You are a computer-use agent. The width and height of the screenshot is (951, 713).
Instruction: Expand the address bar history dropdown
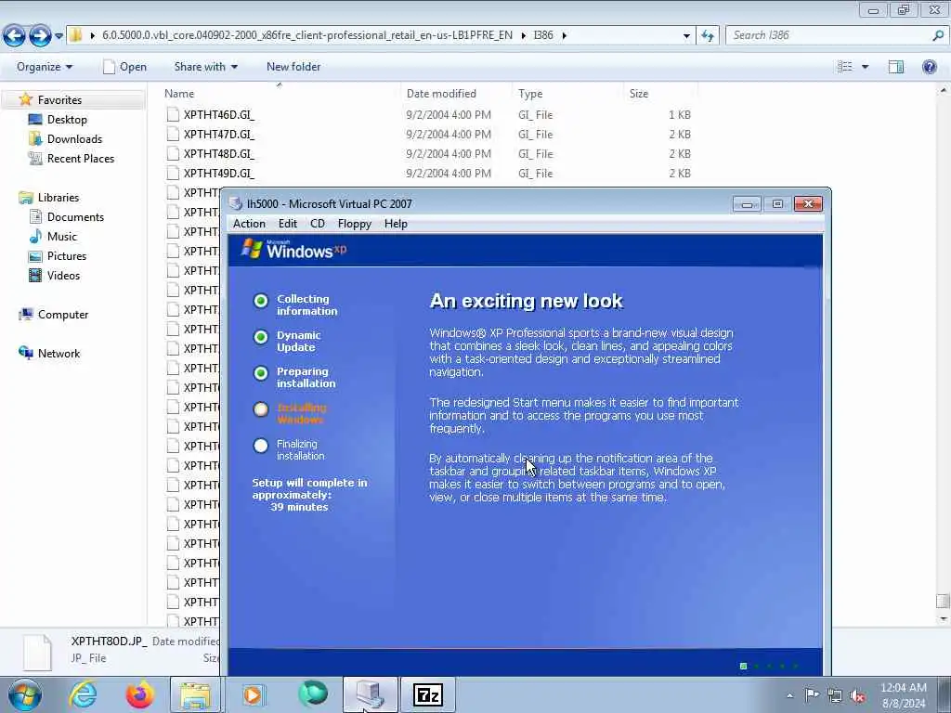(686, 36)
